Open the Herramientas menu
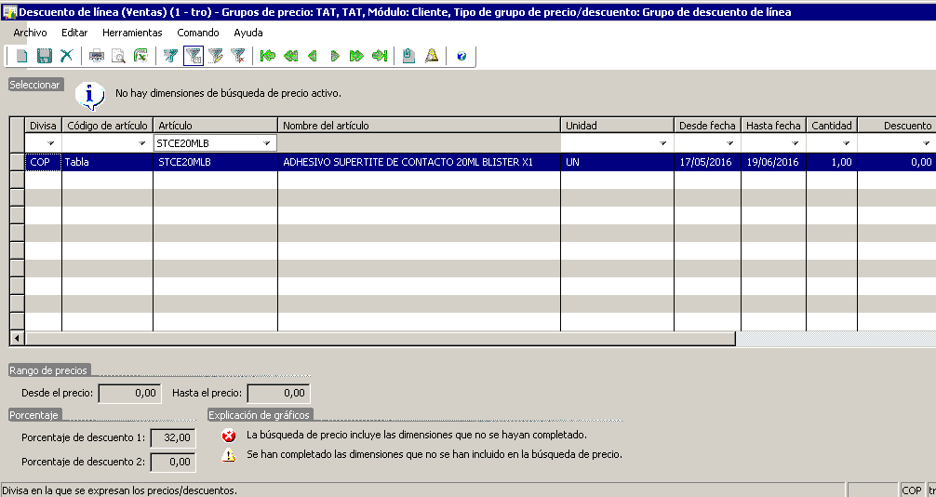Viewport: 936px width, 497px height. tap(132, 33)
